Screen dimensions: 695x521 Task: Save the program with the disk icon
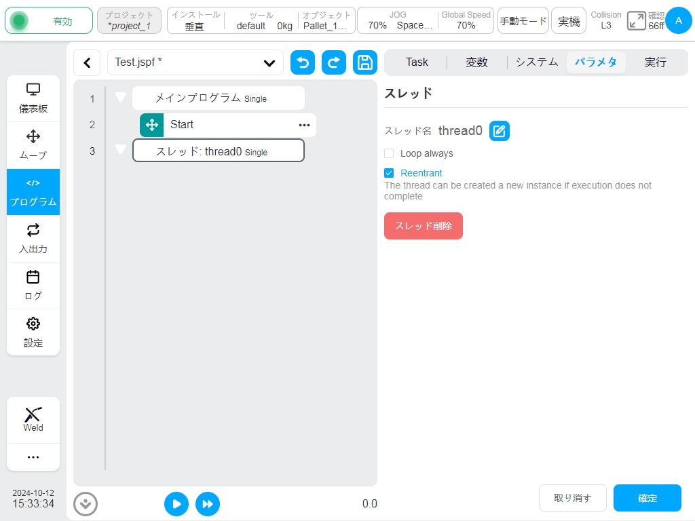(365, 62)
